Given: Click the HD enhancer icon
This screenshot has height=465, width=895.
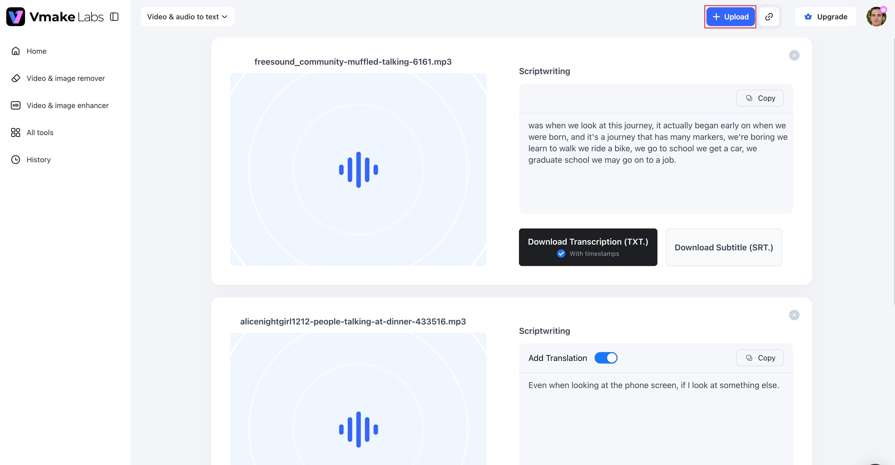Looking at the screenshot, I should [16, 105].
